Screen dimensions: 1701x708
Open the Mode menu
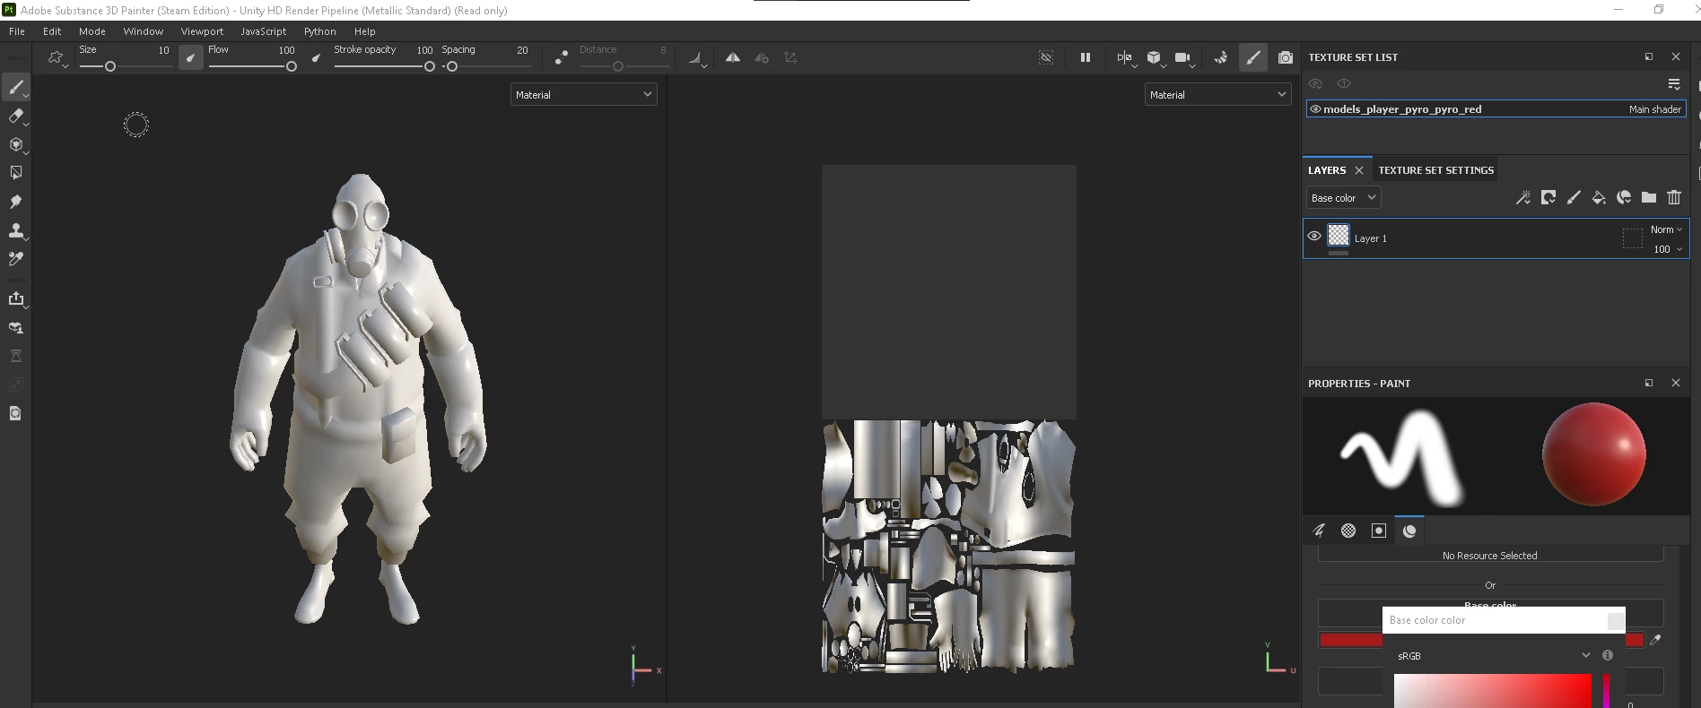[92, 30]
